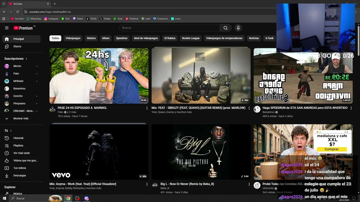Screen dimensions: 360x202
Task: Open Principal in the sidebar
Action: click(x=22, y=39)
